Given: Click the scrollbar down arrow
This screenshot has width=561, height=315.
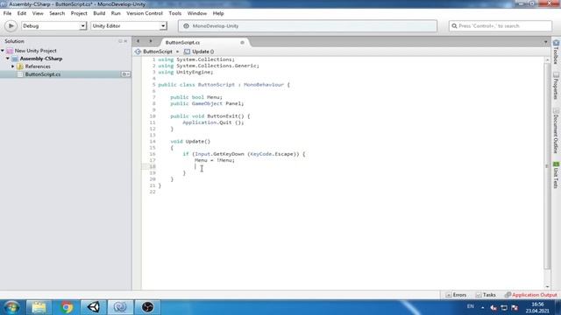Looking at the screenshot, I should point(547,286).
